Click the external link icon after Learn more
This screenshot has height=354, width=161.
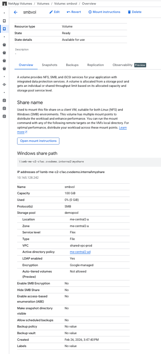point(26,132)
